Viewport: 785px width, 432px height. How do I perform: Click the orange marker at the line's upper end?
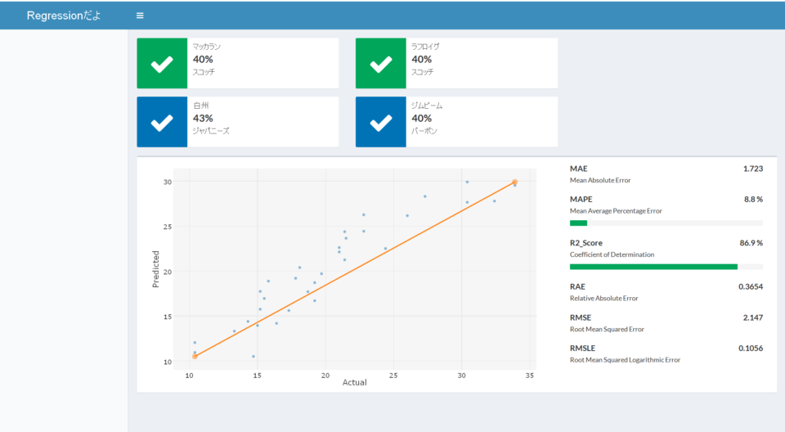click(514, 182)
